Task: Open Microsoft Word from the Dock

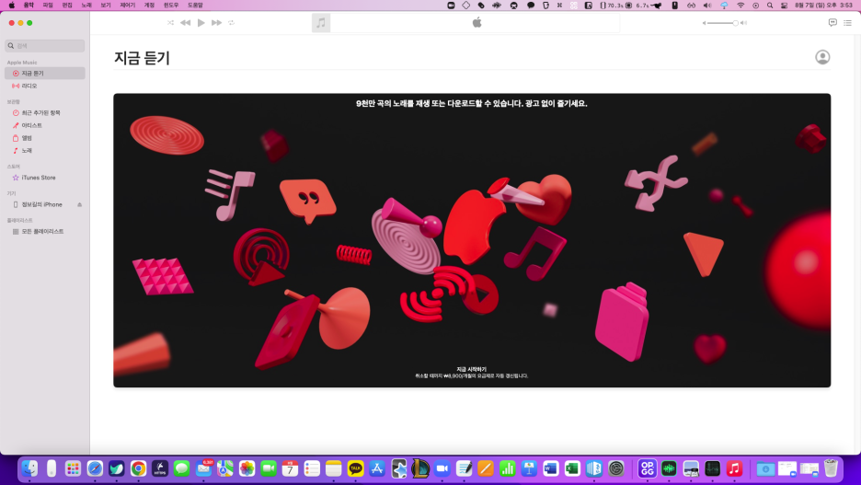Action: click(x=551, y=468)
